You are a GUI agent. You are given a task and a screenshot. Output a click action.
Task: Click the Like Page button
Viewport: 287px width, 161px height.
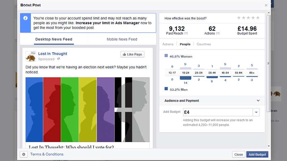coord(132,54)
